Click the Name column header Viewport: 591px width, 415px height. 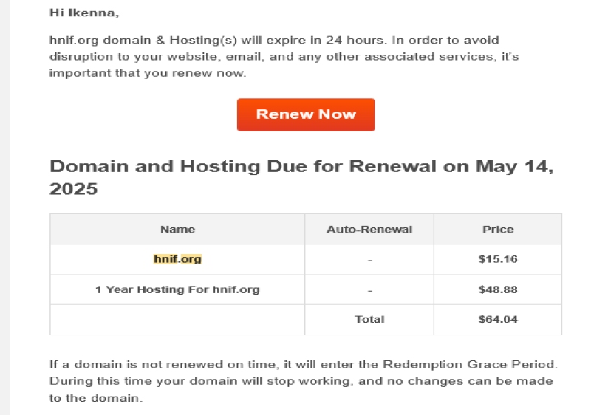(x=177, y=230)
